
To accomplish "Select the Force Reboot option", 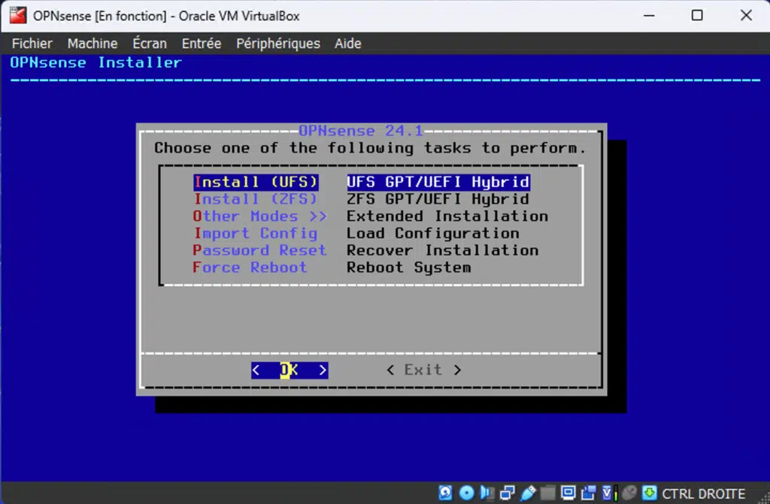I will [250, 267].
